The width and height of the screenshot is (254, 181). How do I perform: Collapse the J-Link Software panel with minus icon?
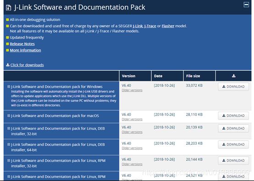click(246, 5)
